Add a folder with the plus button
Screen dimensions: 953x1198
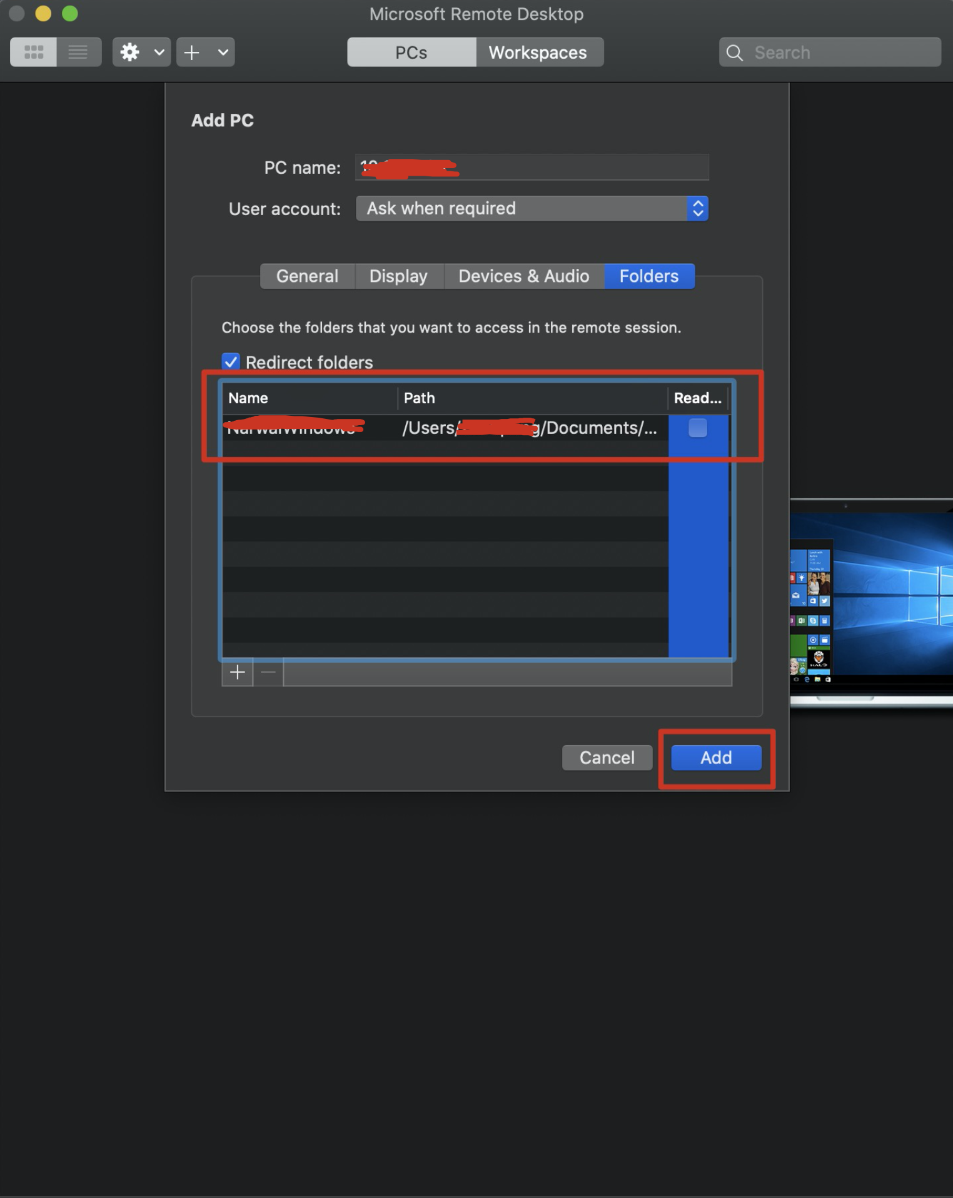point(238,673)
